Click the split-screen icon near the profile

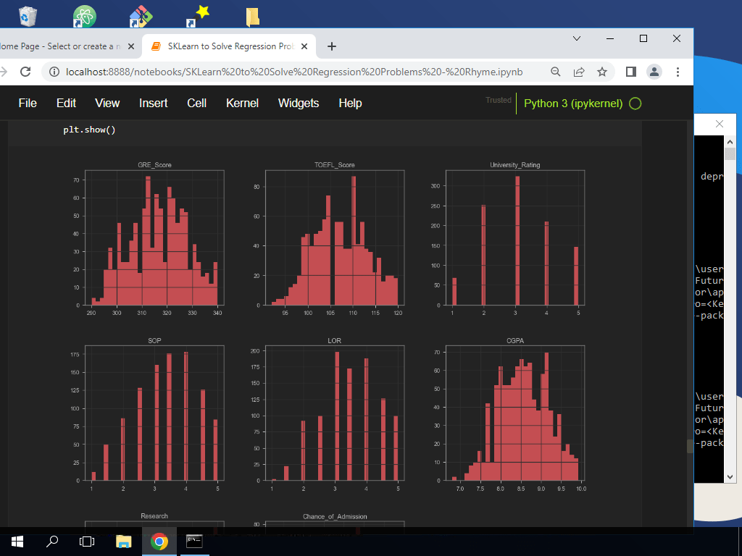pos(630,72)
